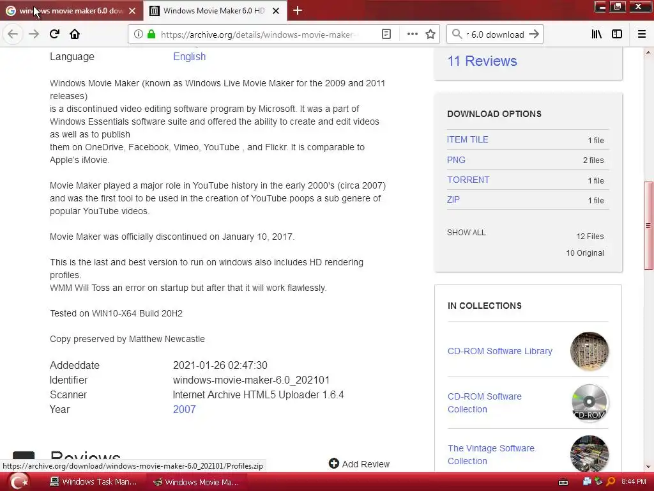Download the ITEM TILE file

[468, 139]
